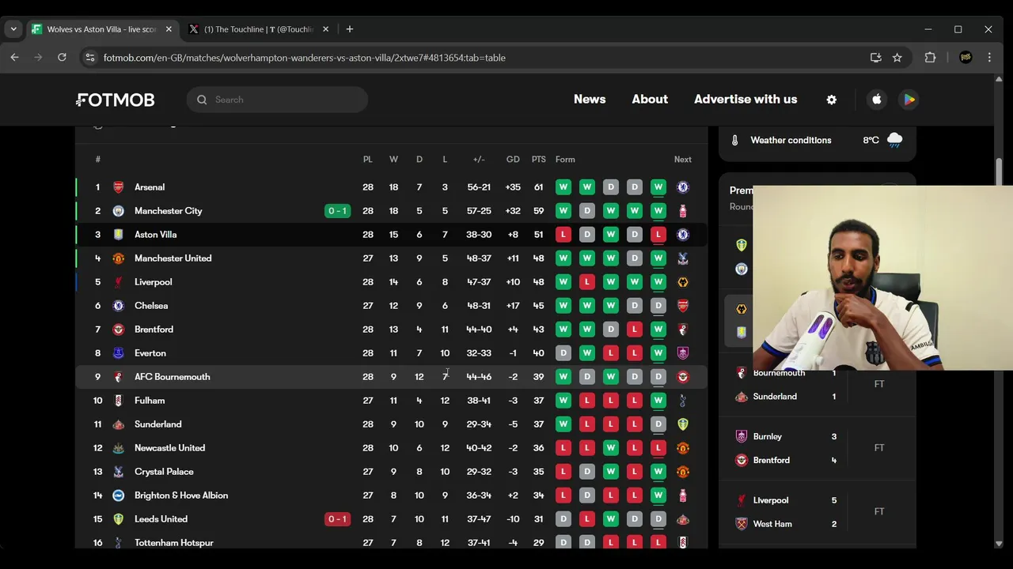Open the Liverpool vs West Ham match result
This screenshot has height=569, width=1013.
[x=817, y=511]
